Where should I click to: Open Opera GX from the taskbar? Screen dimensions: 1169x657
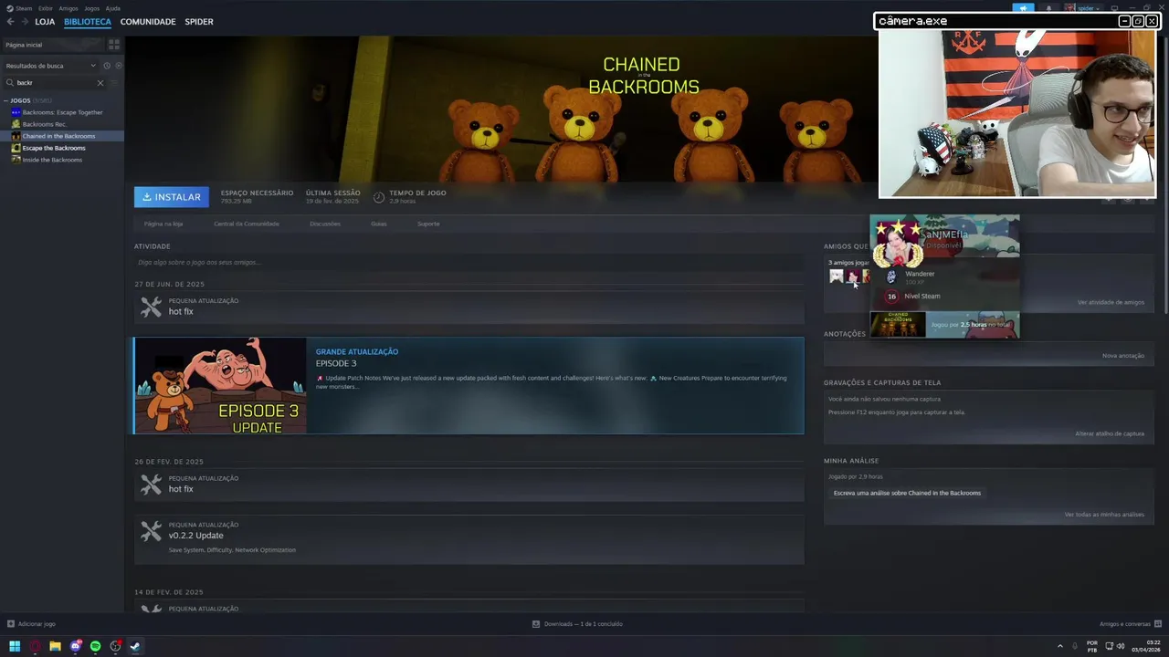click(36, 646)
